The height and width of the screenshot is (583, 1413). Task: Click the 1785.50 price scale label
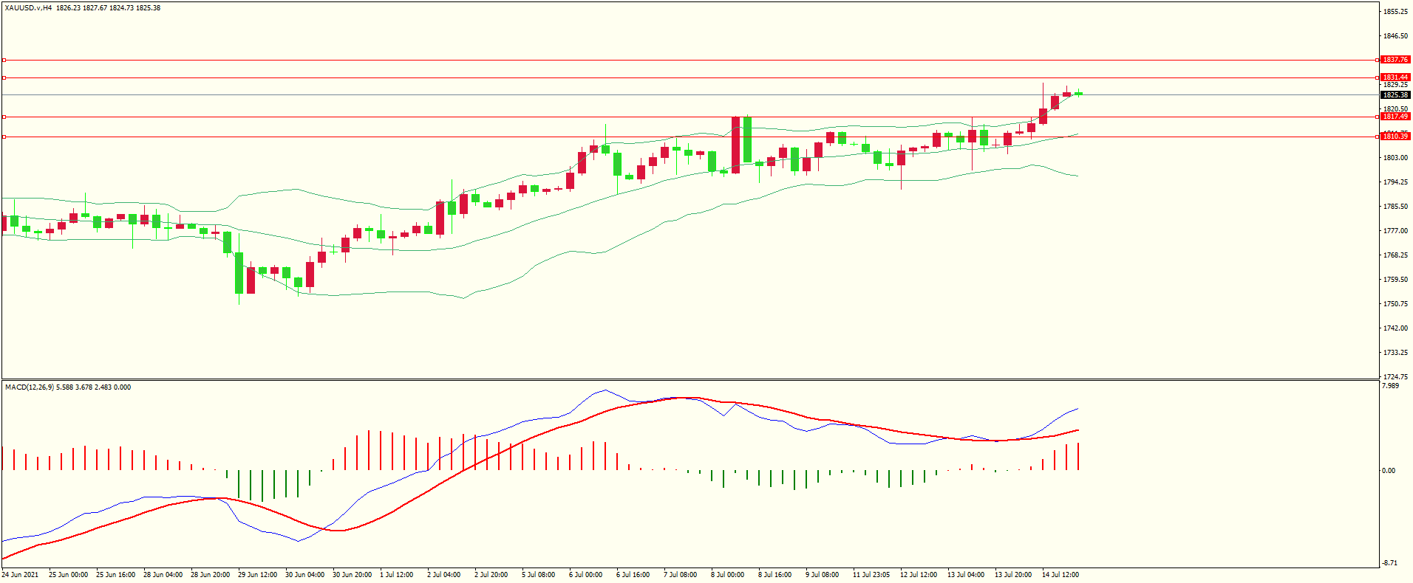1395,207
